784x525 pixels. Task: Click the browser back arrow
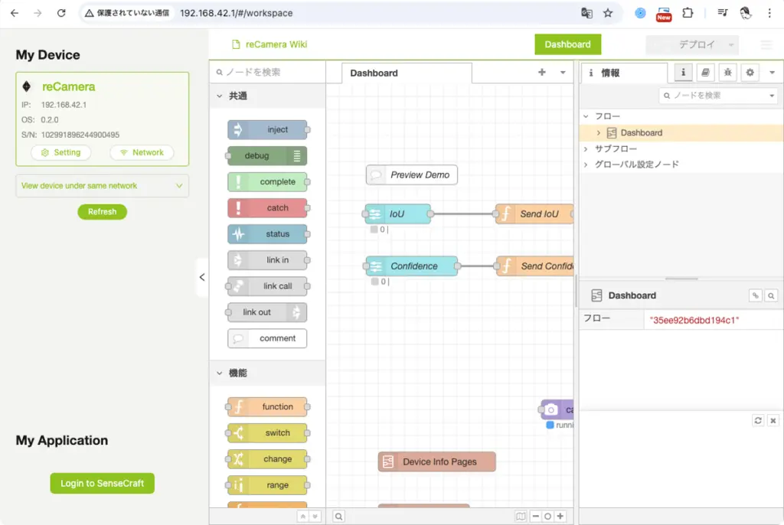coord(15,13)
